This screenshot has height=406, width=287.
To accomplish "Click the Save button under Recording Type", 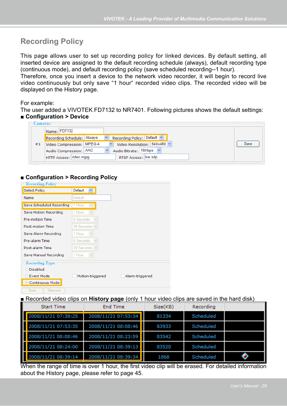I will (x=32, y=291).
